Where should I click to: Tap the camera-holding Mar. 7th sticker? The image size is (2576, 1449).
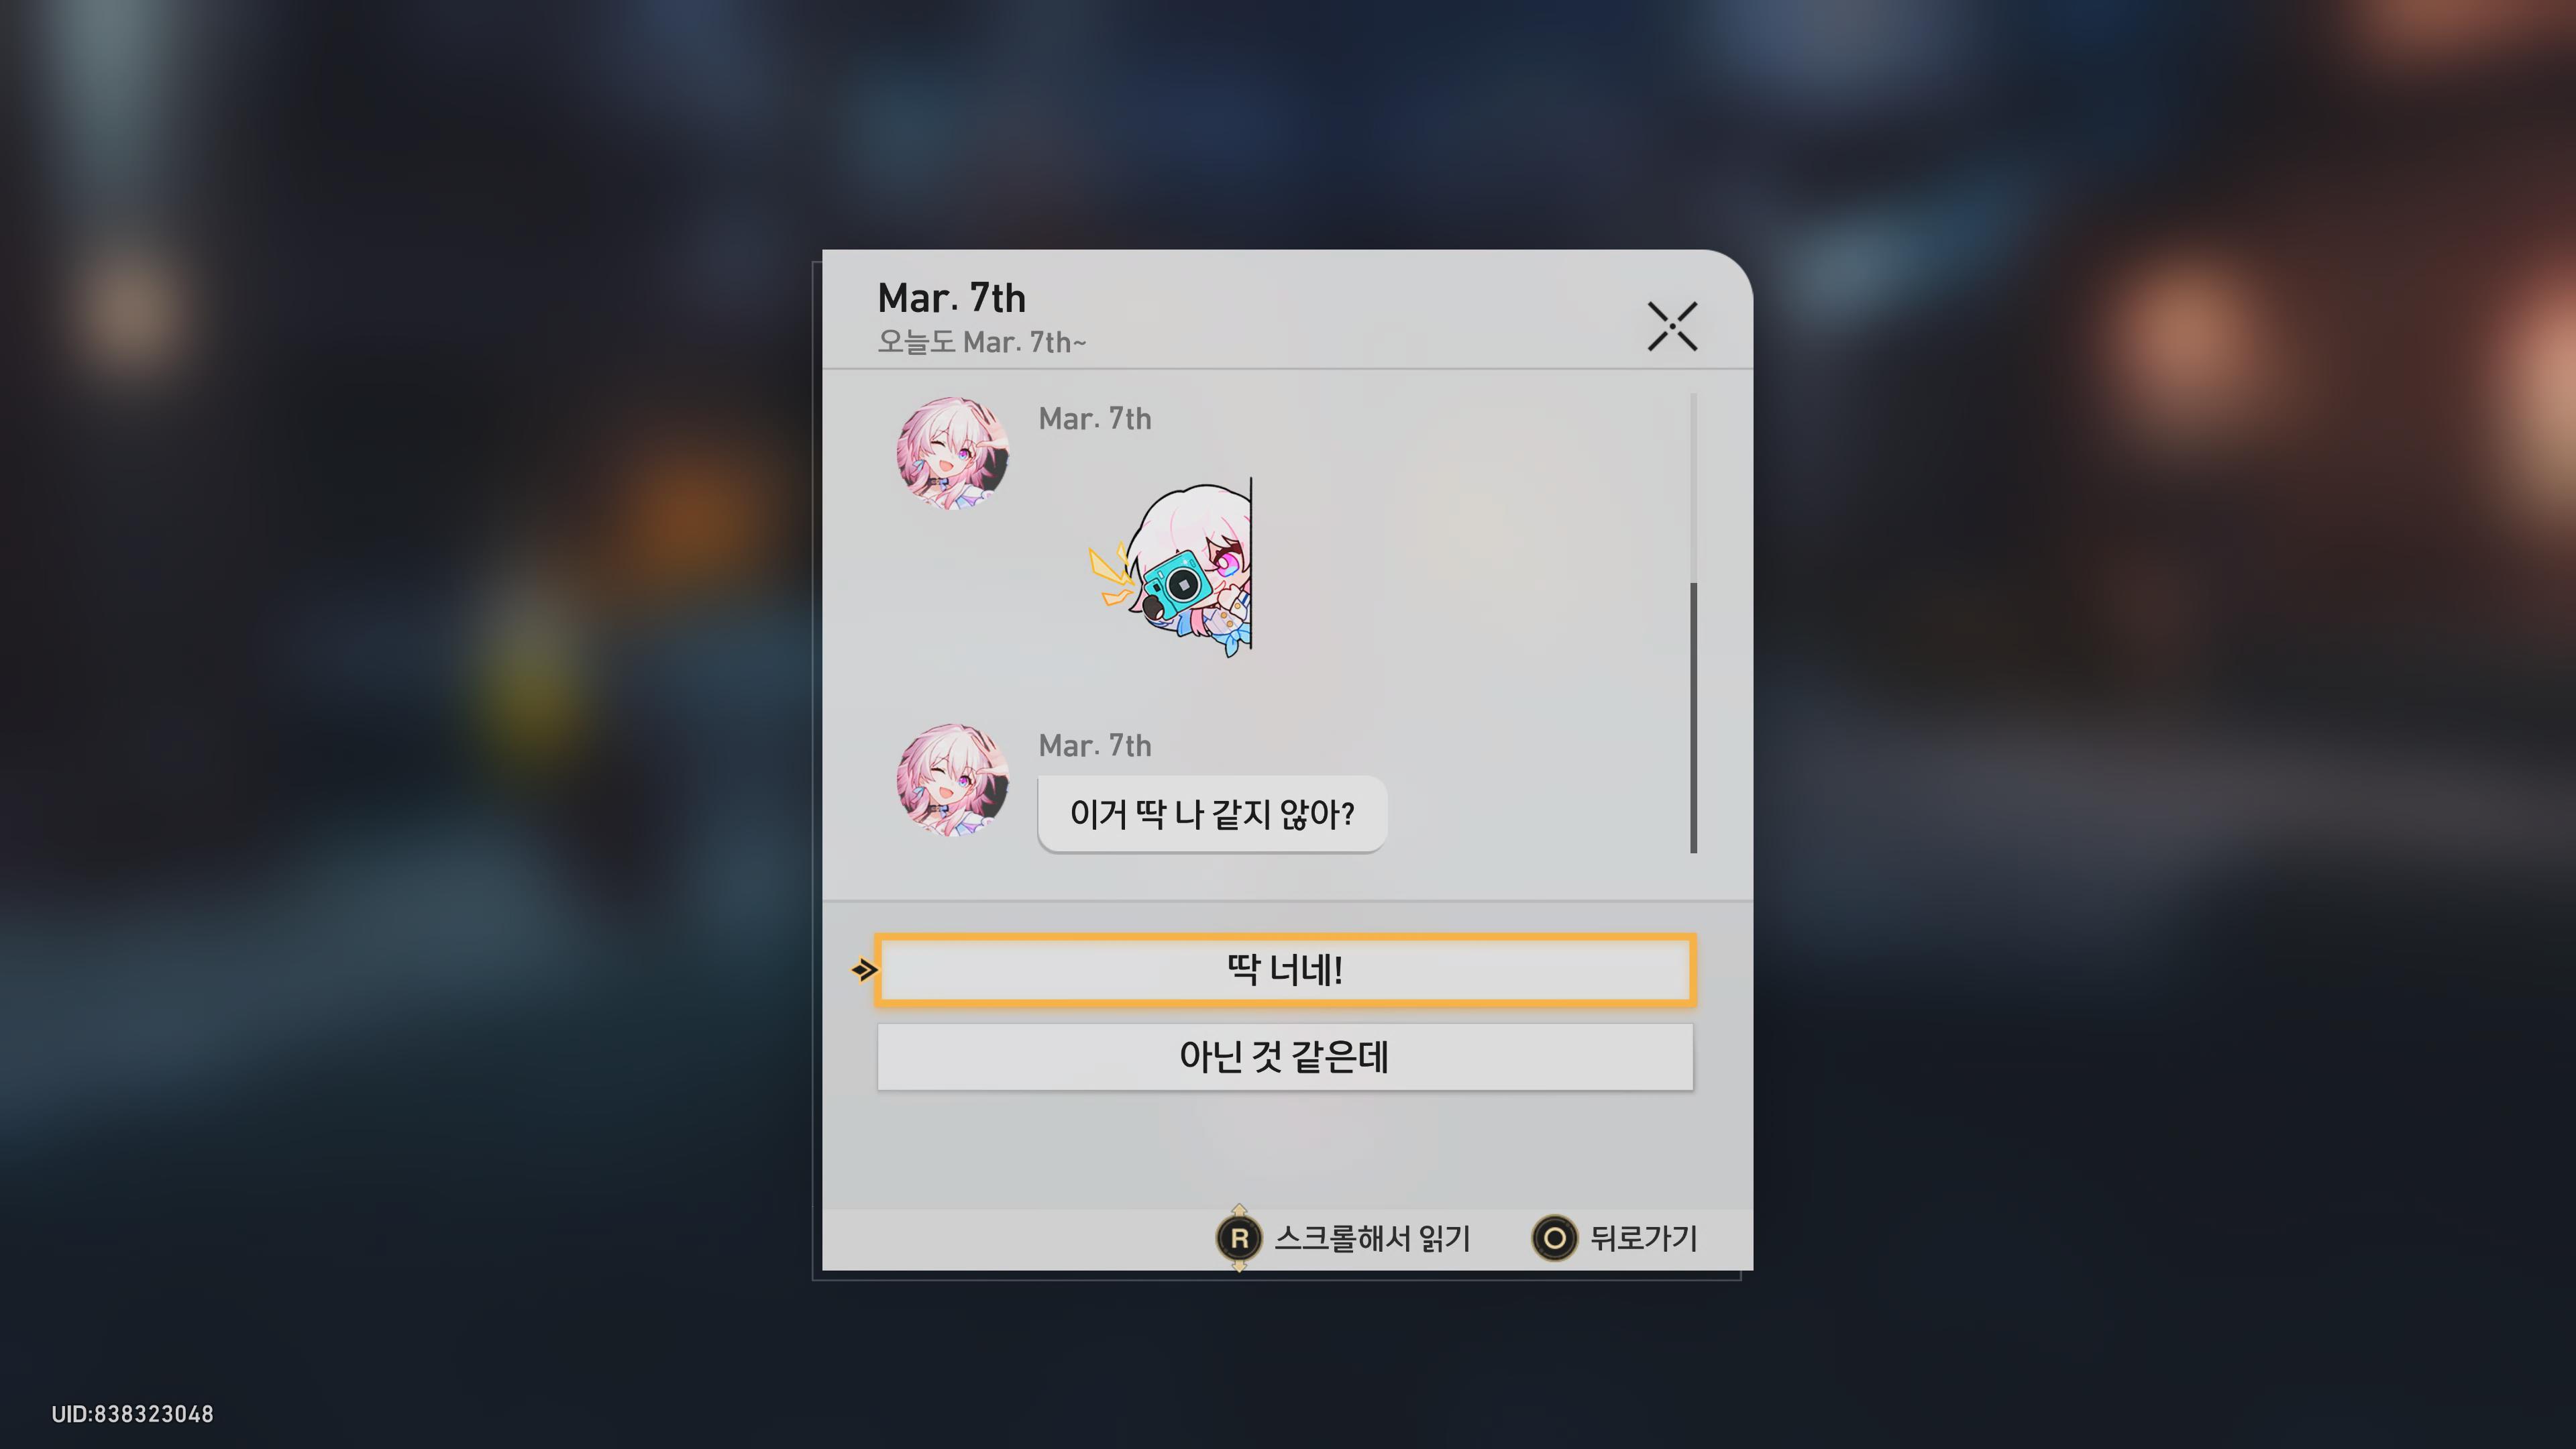tap(1171, 567)
